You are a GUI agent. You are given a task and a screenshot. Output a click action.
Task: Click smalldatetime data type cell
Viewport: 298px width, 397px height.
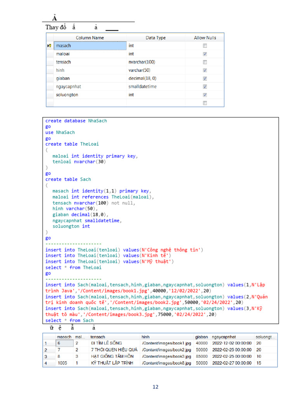(156, 86)
